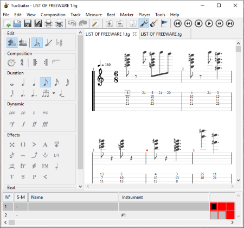Open the guitar fretboard view
This screenshot has width=244, height=228.
tap(154, 23)
